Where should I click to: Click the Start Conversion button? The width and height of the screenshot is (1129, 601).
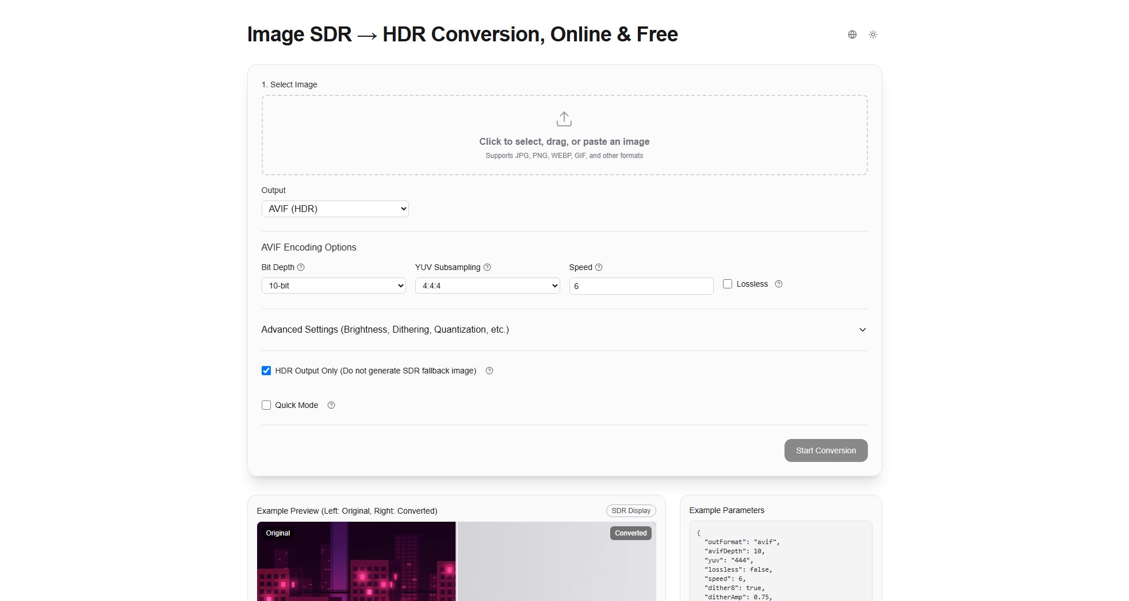tap(825, 450)
